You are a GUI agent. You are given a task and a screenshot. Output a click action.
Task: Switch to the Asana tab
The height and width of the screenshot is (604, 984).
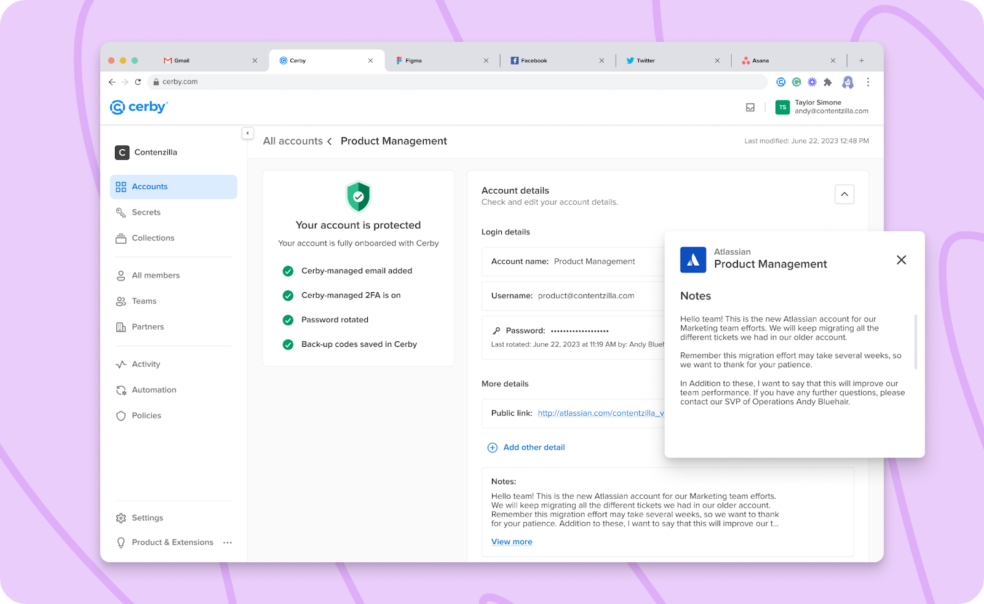pos(788,60)
